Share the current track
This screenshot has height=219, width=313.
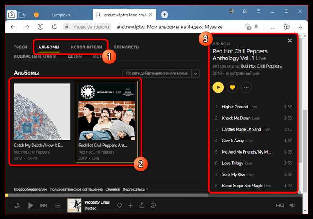coord(142,205)
